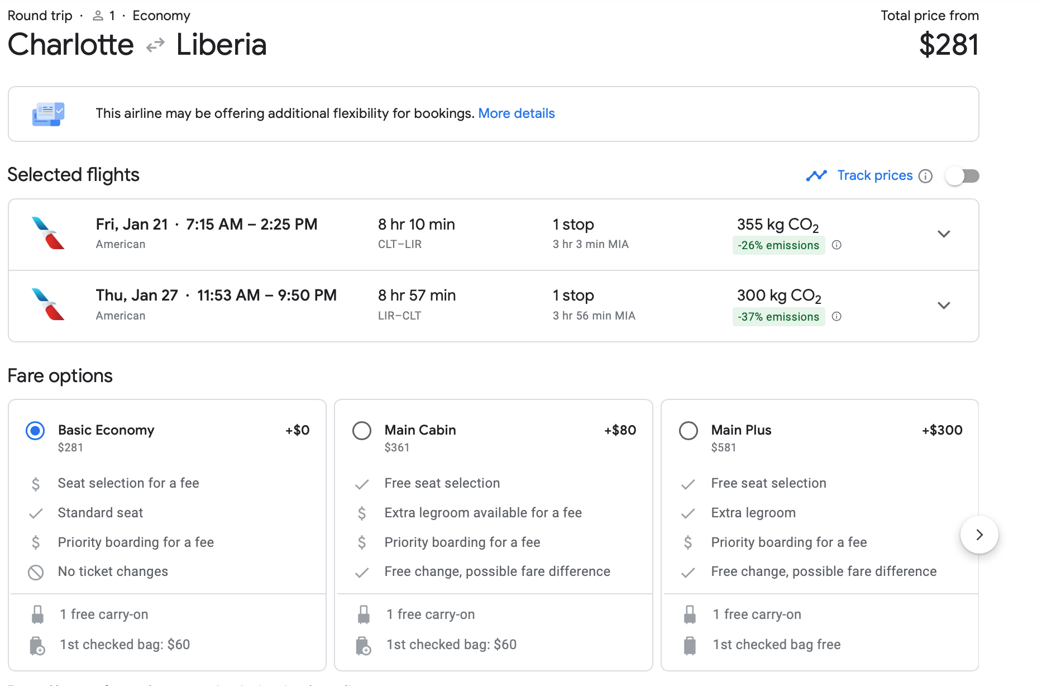Viewport: 1042px width, 686px height.
Task: Click the Track prices label
Action: point(874,175)
